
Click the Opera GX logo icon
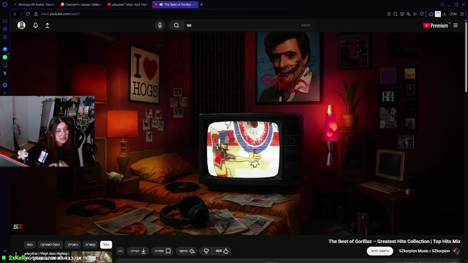[x=5, y=4]
